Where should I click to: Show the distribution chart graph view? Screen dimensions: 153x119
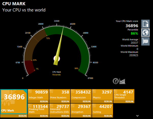point(123,81)
